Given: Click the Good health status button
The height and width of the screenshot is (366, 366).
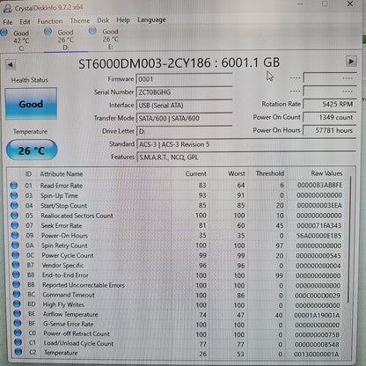Looking at the screenshot, I should pyautogui.click(x=31, y=104).
